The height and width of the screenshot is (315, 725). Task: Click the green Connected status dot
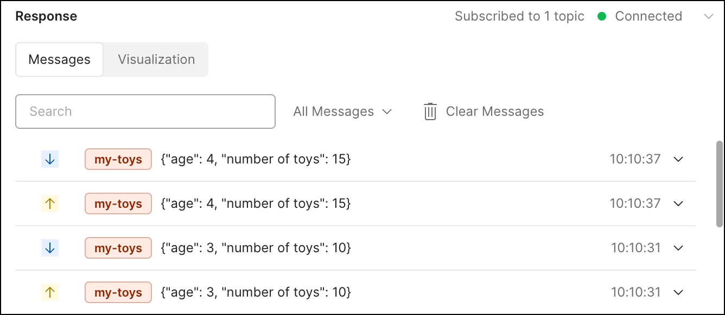point(602,16)
